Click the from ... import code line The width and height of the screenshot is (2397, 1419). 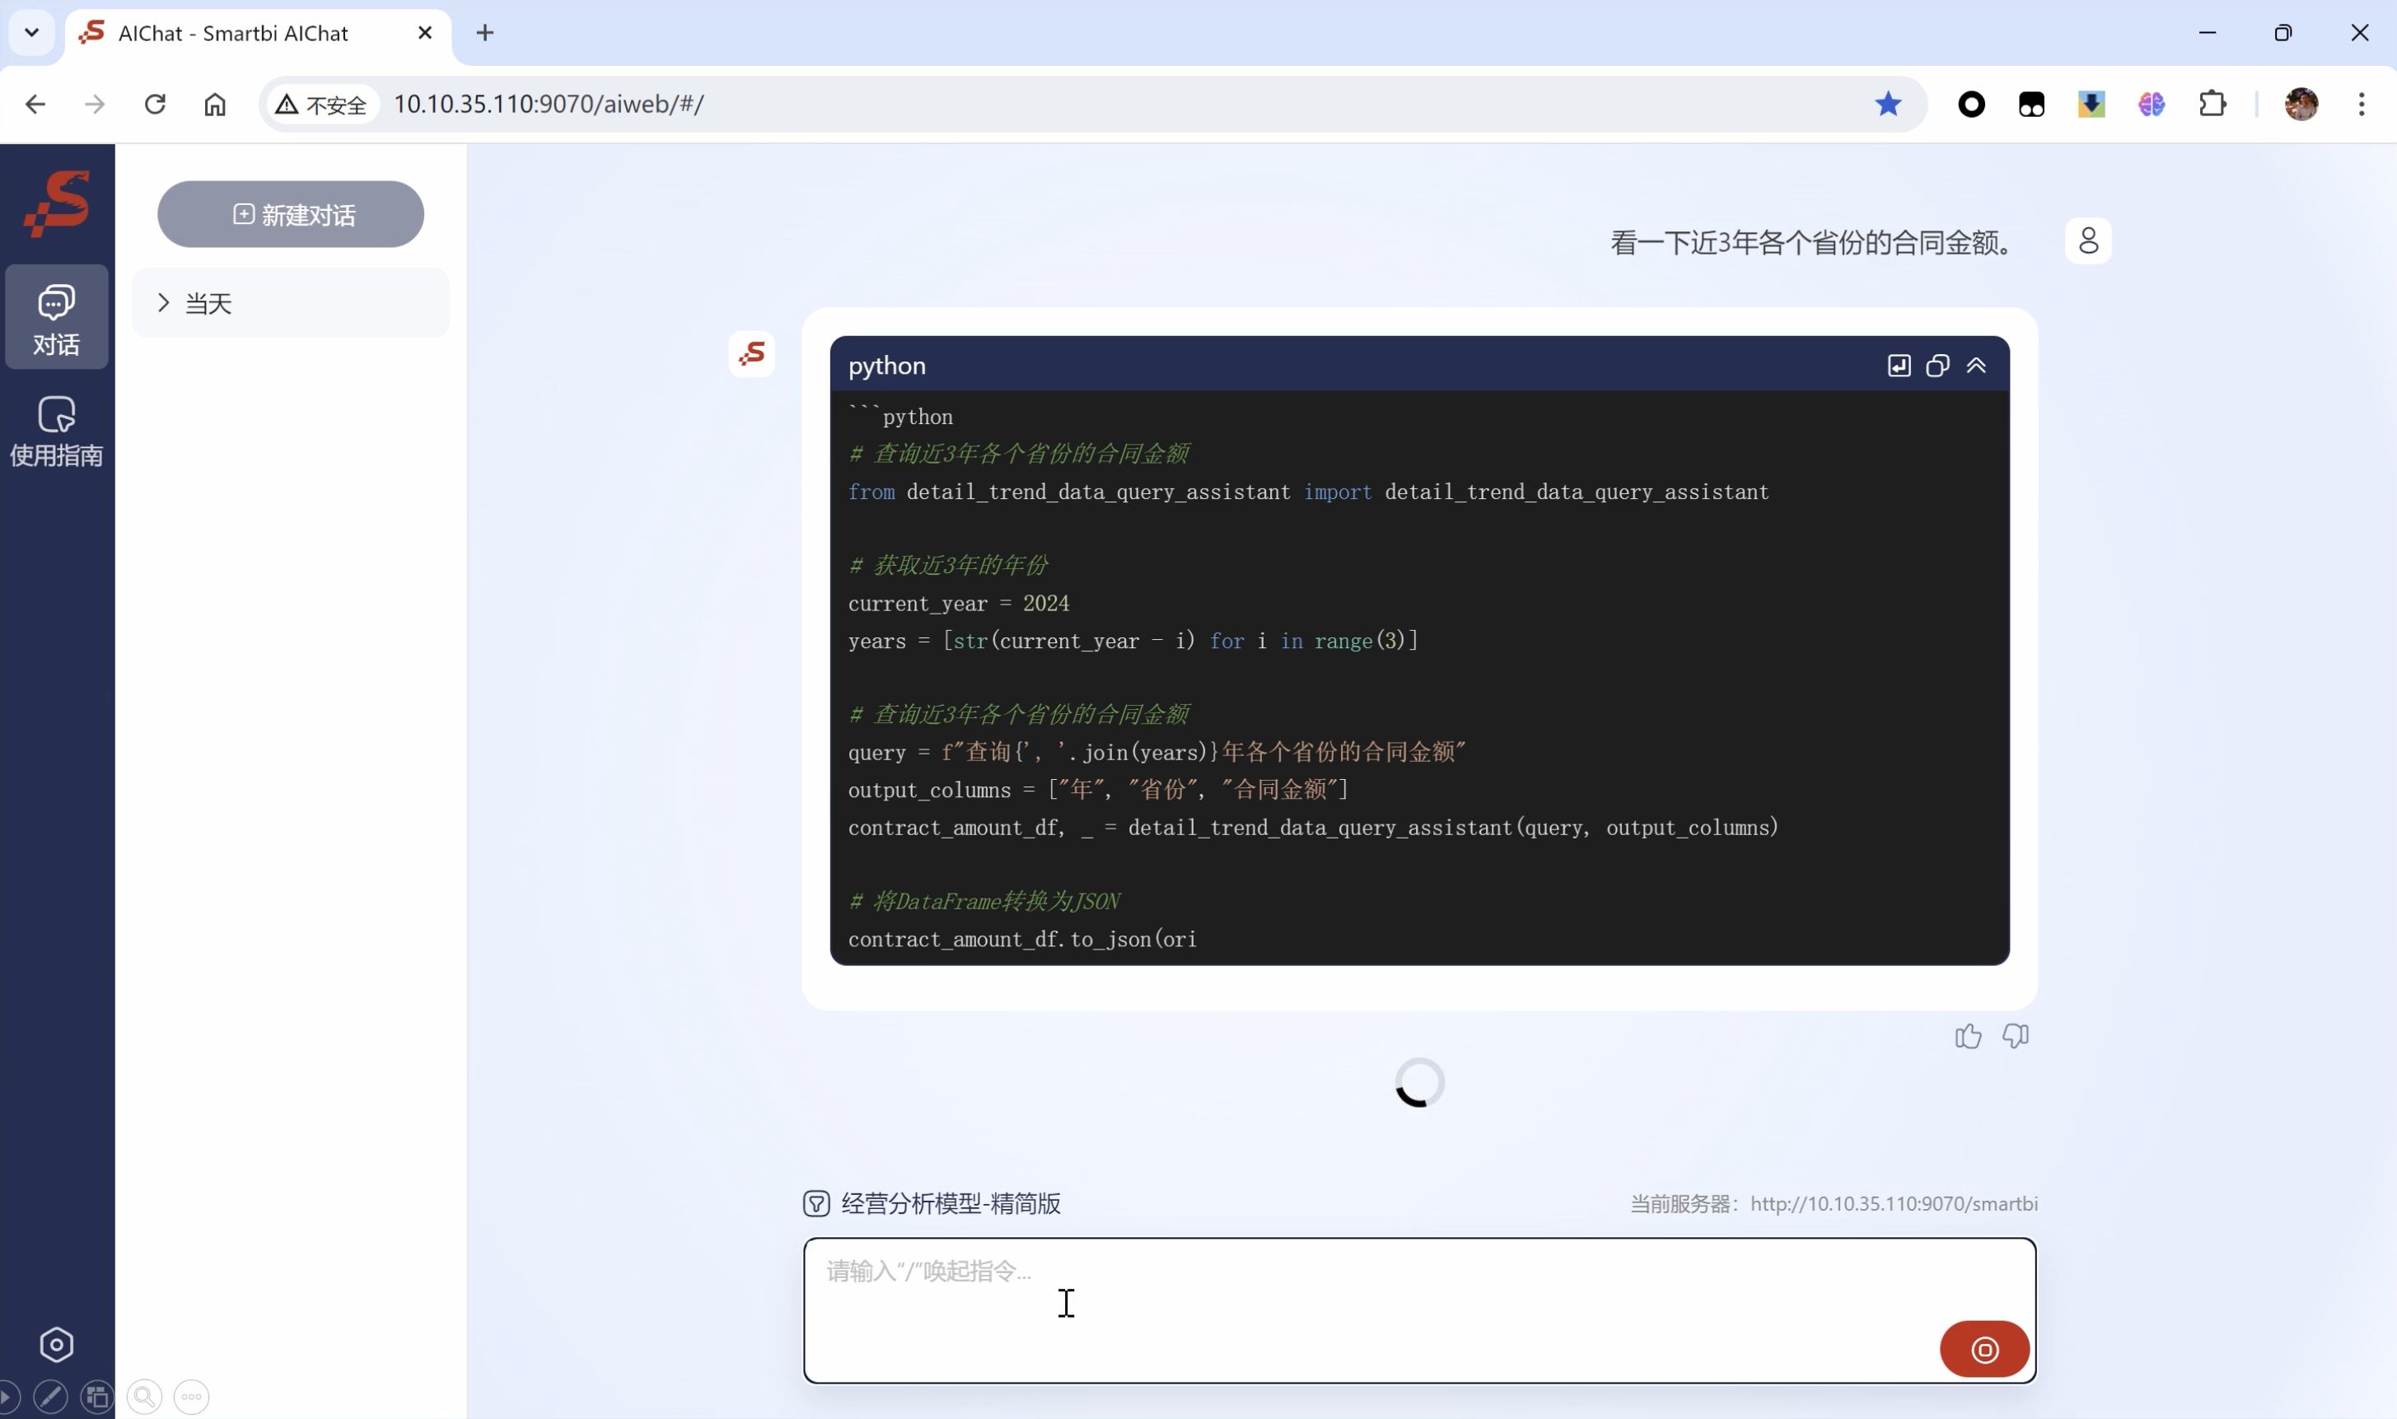[1308, 492]
